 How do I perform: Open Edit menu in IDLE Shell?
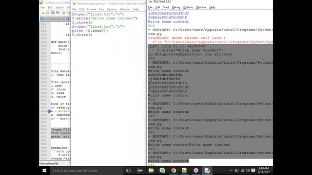157,7
